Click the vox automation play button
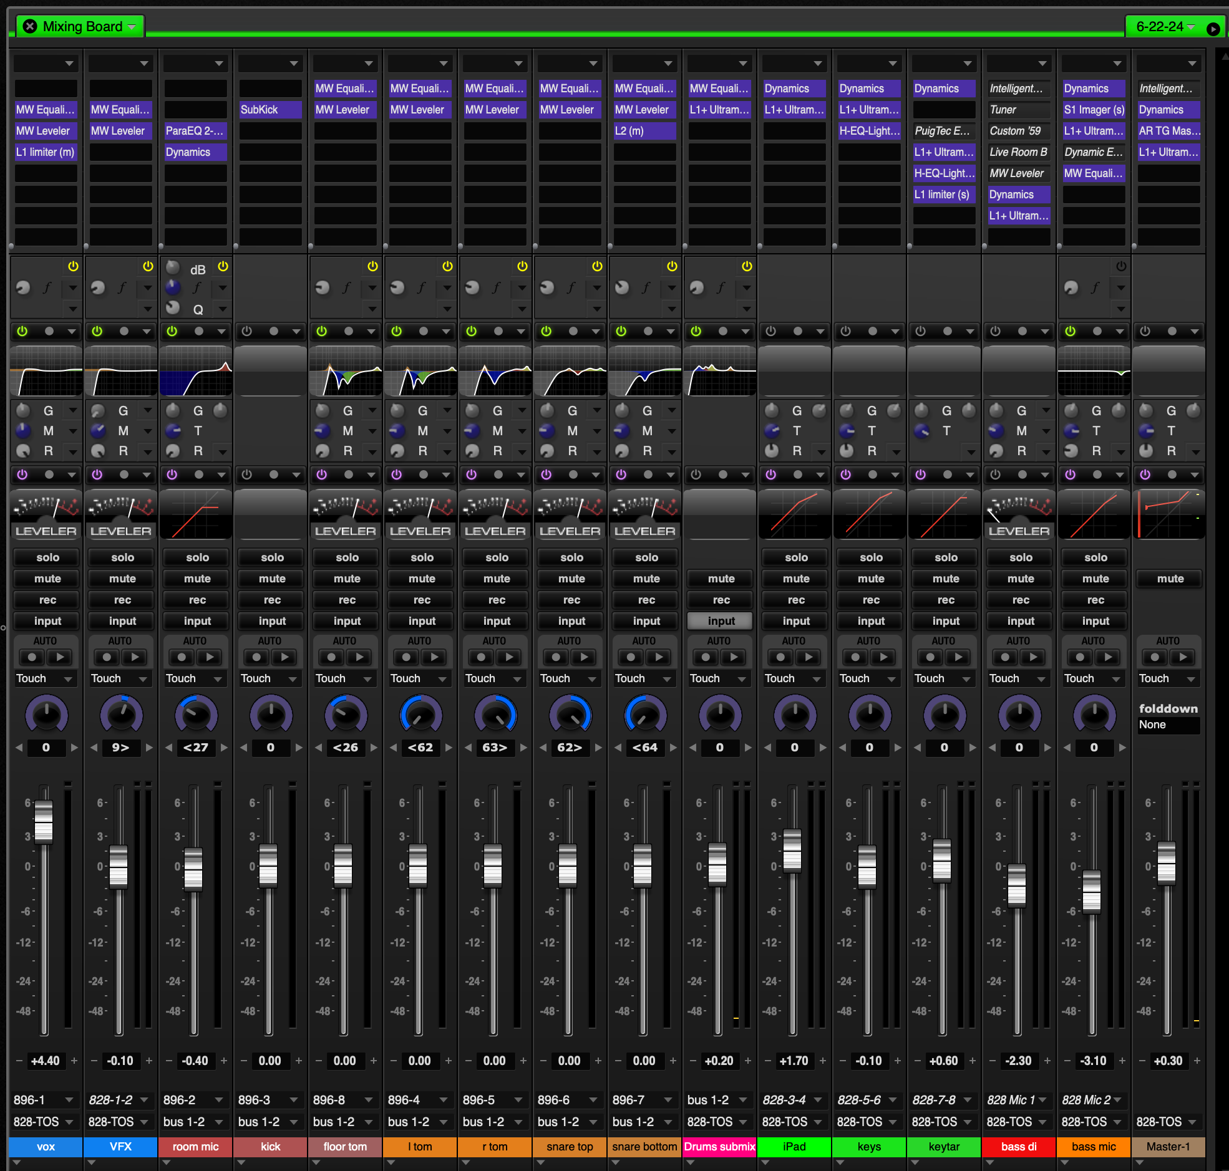 point(60,657)
